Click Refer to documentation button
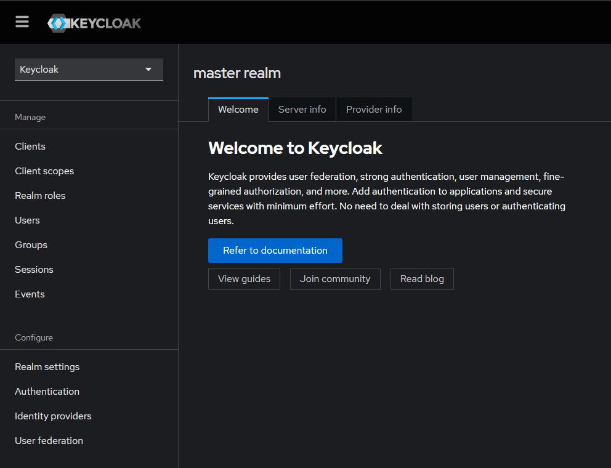The width and height of the screenshot is (611, 468). pyautogui.click(x=275, y=251)
